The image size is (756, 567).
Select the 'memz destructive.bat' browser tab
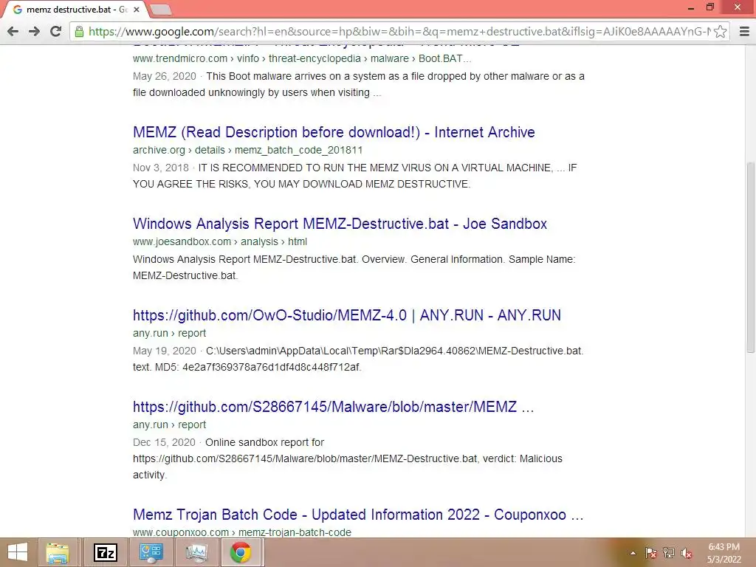click(75, 9)
